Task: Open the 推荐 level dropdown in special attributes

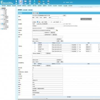Action: (48, 22)
